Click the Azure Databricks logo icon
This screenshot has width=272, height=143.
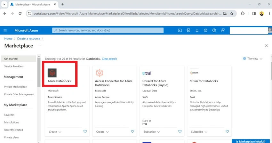[52, 73]
